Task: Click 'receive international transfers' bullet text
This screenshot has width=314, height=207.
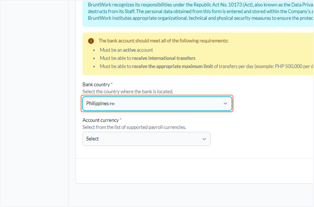Action: [164, 58]
